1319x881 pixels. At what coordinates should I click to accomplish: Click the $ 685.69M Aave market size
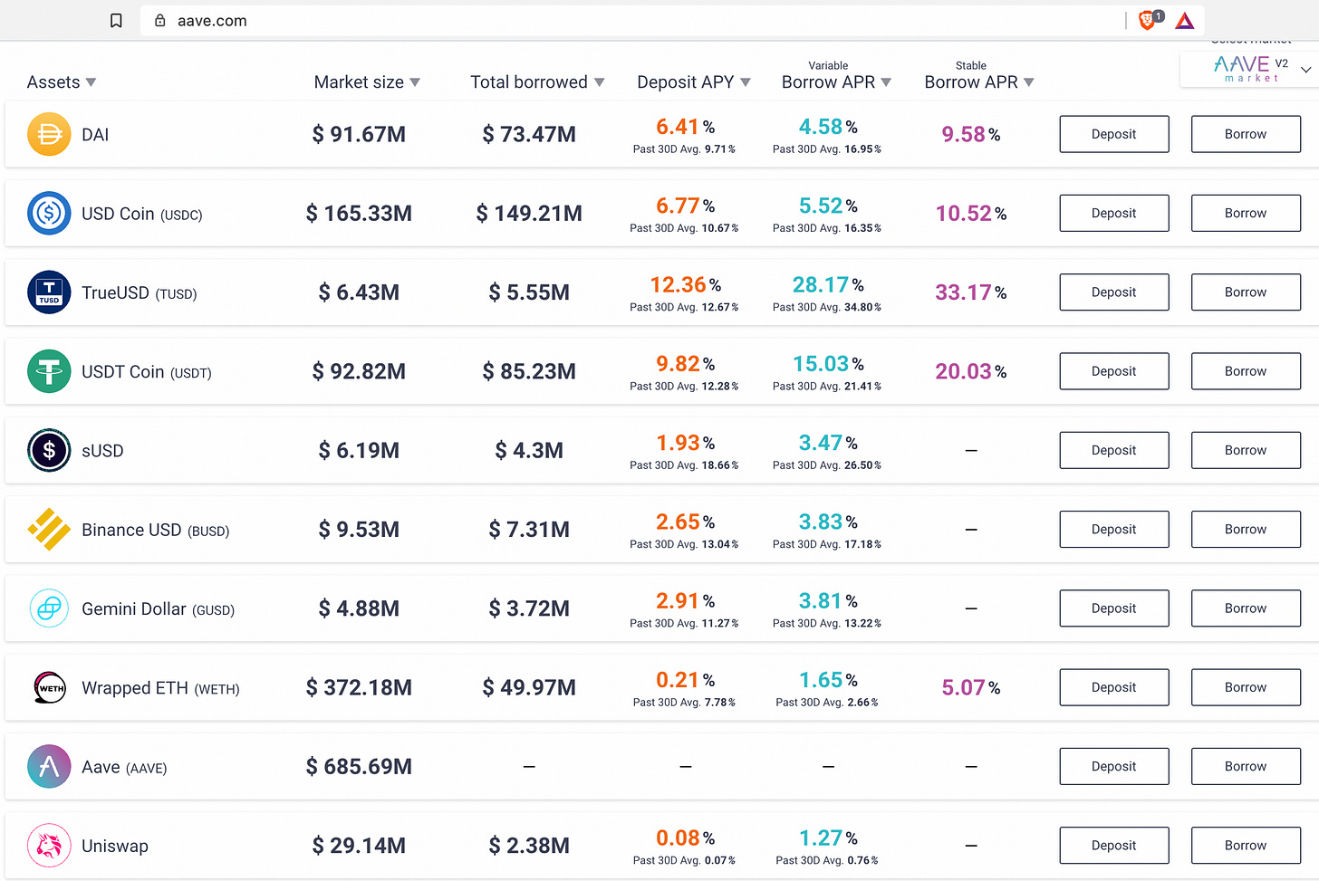click(359, 767)
